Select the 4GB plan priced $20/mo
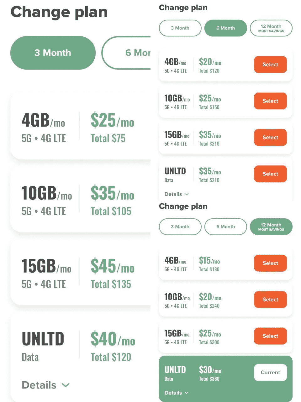Image resolution: width=301 pixels, height=402 pixels. coord(270,64)
